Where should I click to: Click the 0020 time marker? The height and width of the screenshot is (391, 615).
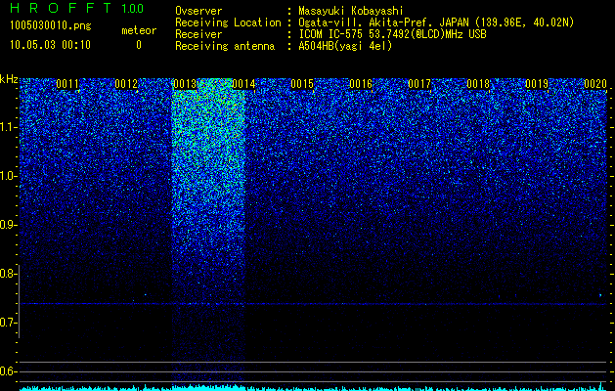pos(595,84)
